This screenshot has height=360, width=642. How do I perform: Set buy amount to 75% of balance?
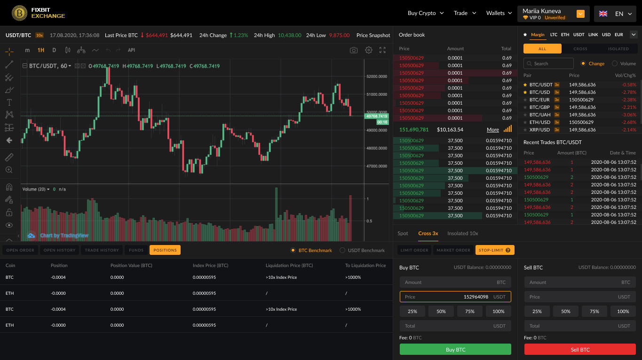(x=469, y=311)
